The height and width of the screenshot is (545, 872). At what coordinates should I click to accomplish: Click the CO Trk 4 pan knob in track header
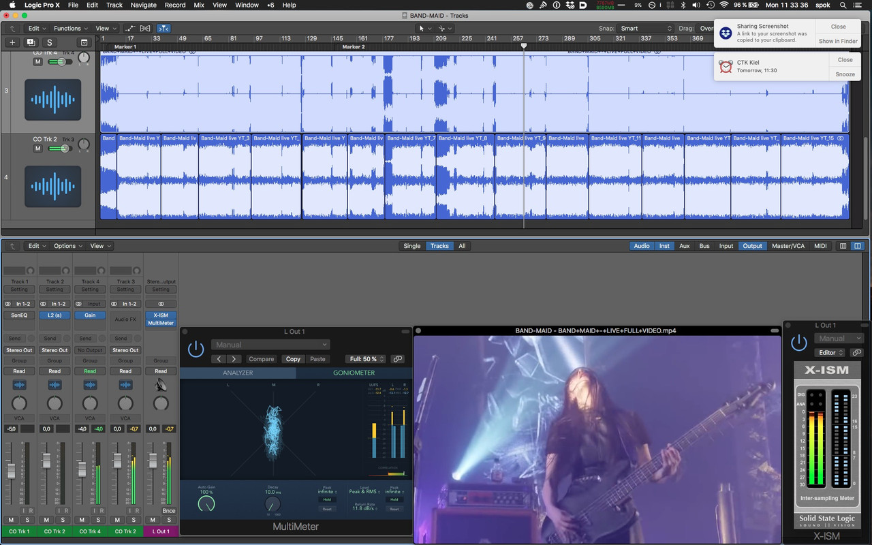tap(84, 59)
